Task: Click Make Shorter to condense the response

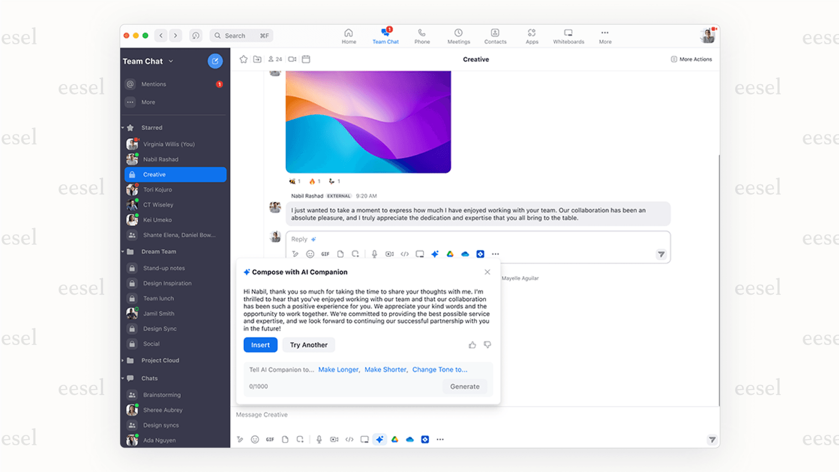Action: click(x=386, y=369)
